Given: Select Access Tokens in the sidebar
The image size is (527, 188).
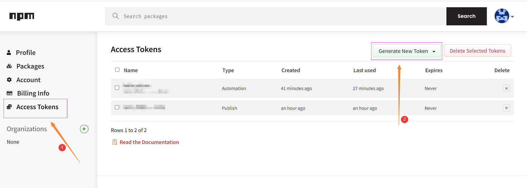Looking at the screenshot, I should click(37, 107).
